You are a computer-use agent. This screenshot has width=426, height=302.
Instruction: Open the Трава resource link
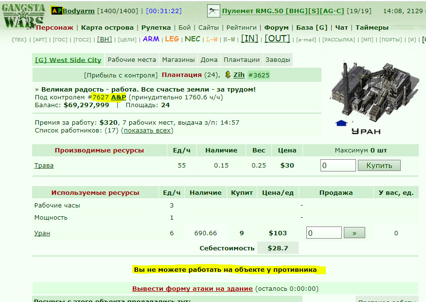pos(44,166)
